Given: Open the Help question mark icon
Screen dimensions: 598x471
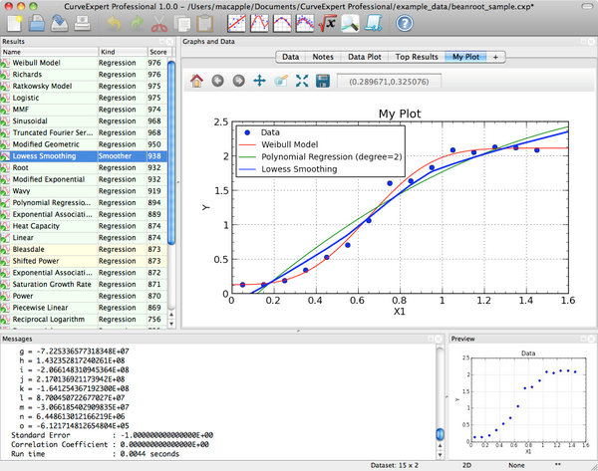Looking at the screenshot, I should pos(405,24).
